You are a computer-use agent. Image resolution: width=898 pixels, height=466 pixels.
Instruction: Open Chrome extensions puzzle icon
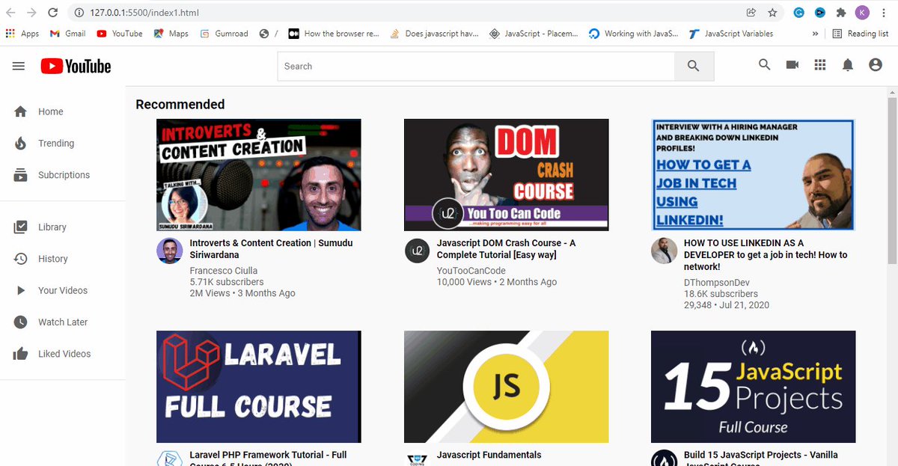click(841, 13)
